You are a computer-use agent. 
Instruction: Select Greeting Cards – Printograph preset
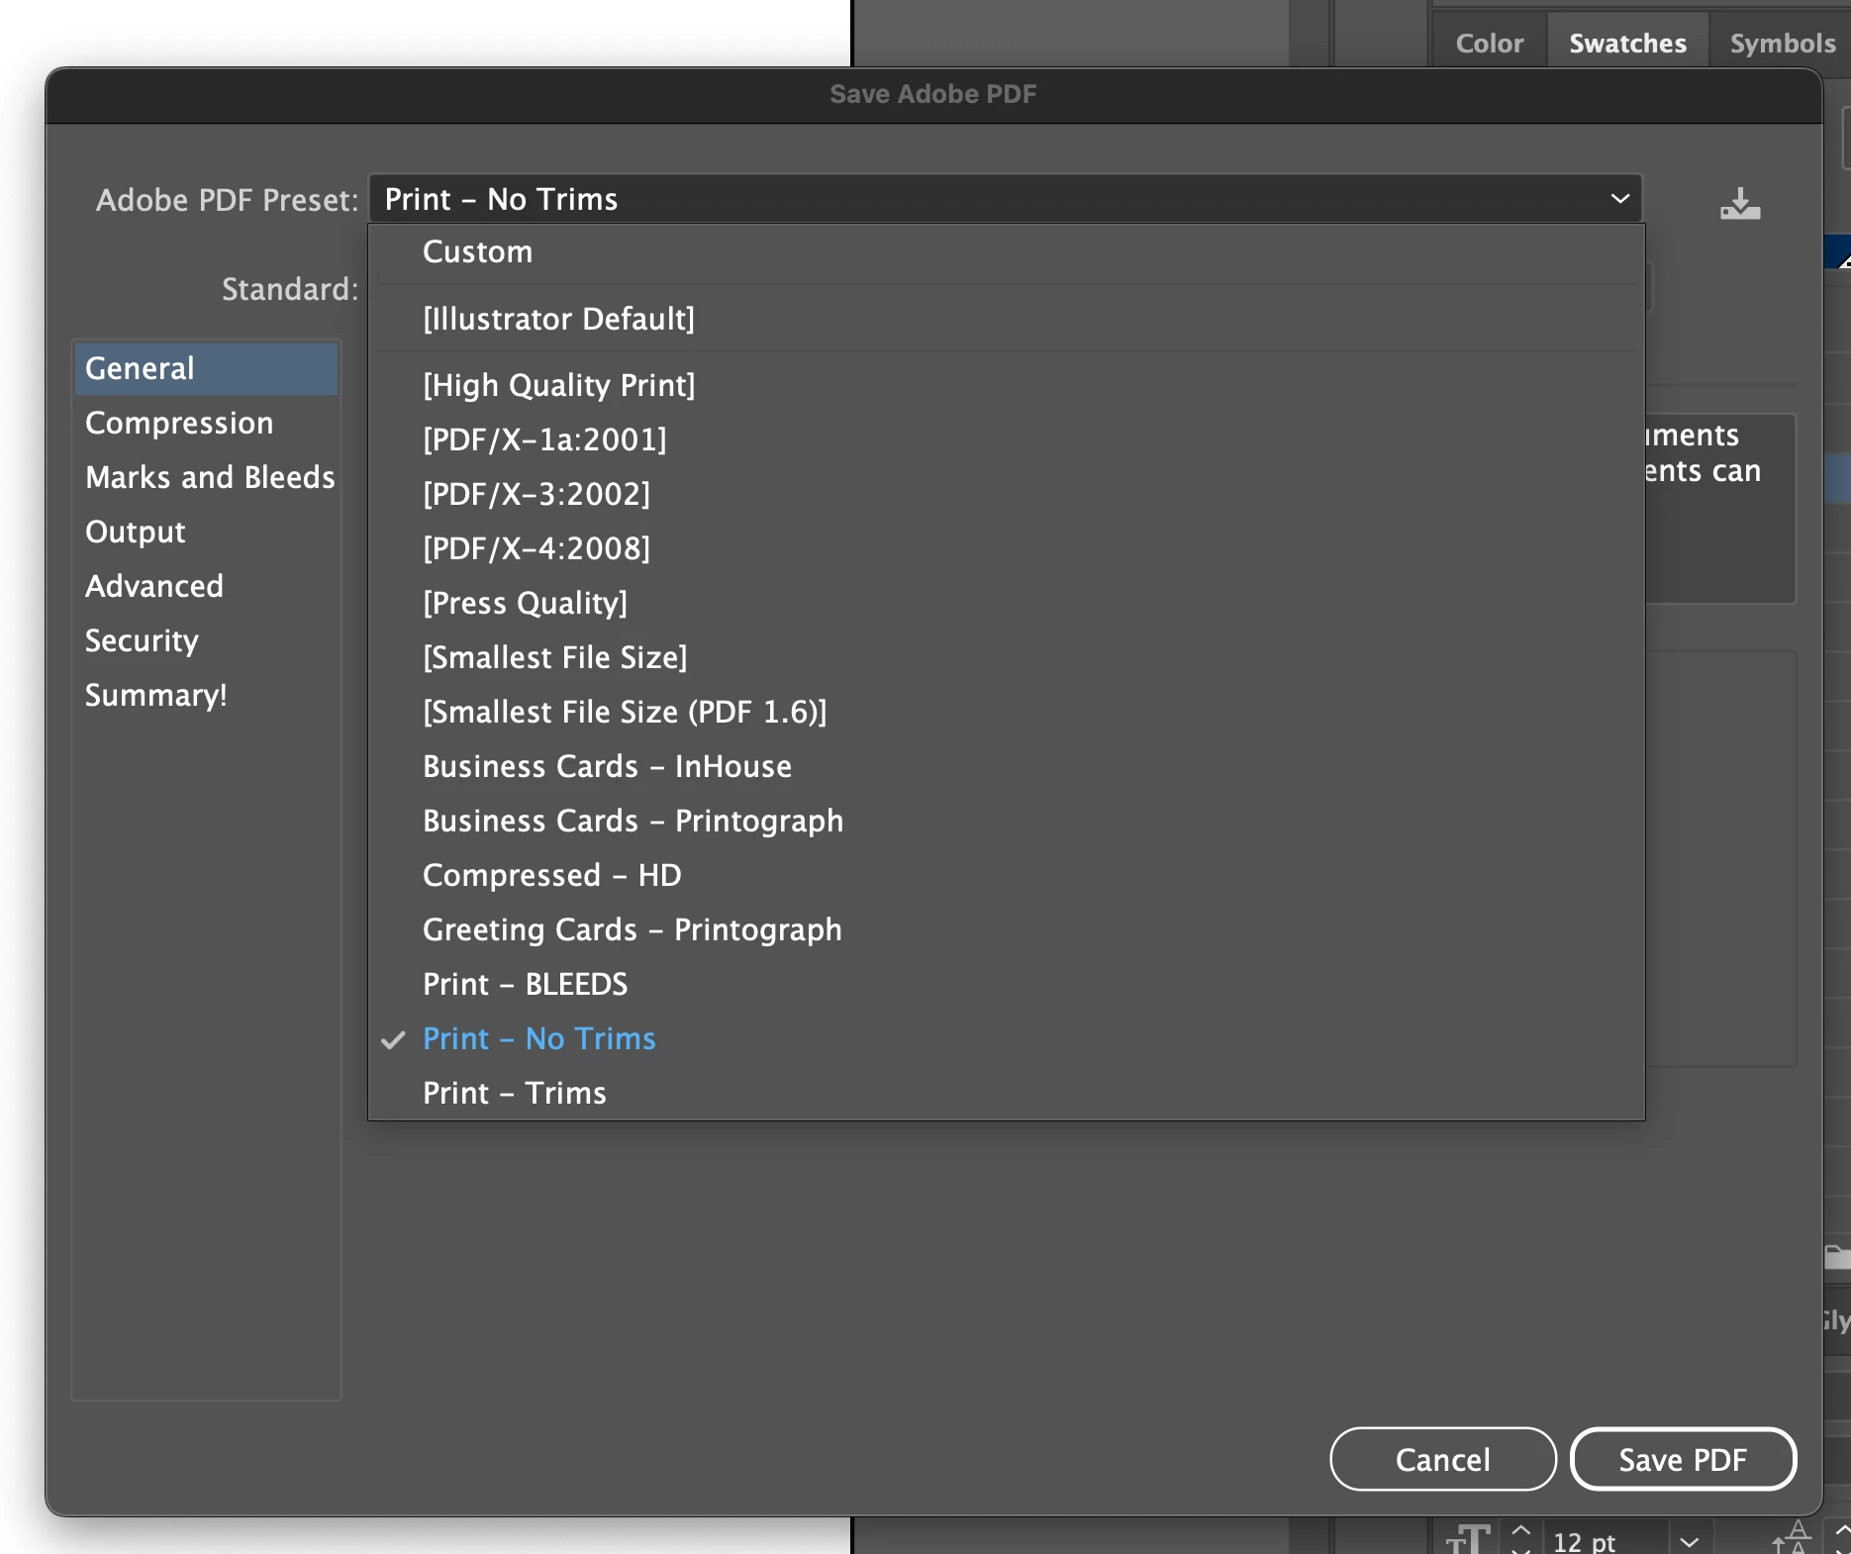click(x=1006, y=929)
